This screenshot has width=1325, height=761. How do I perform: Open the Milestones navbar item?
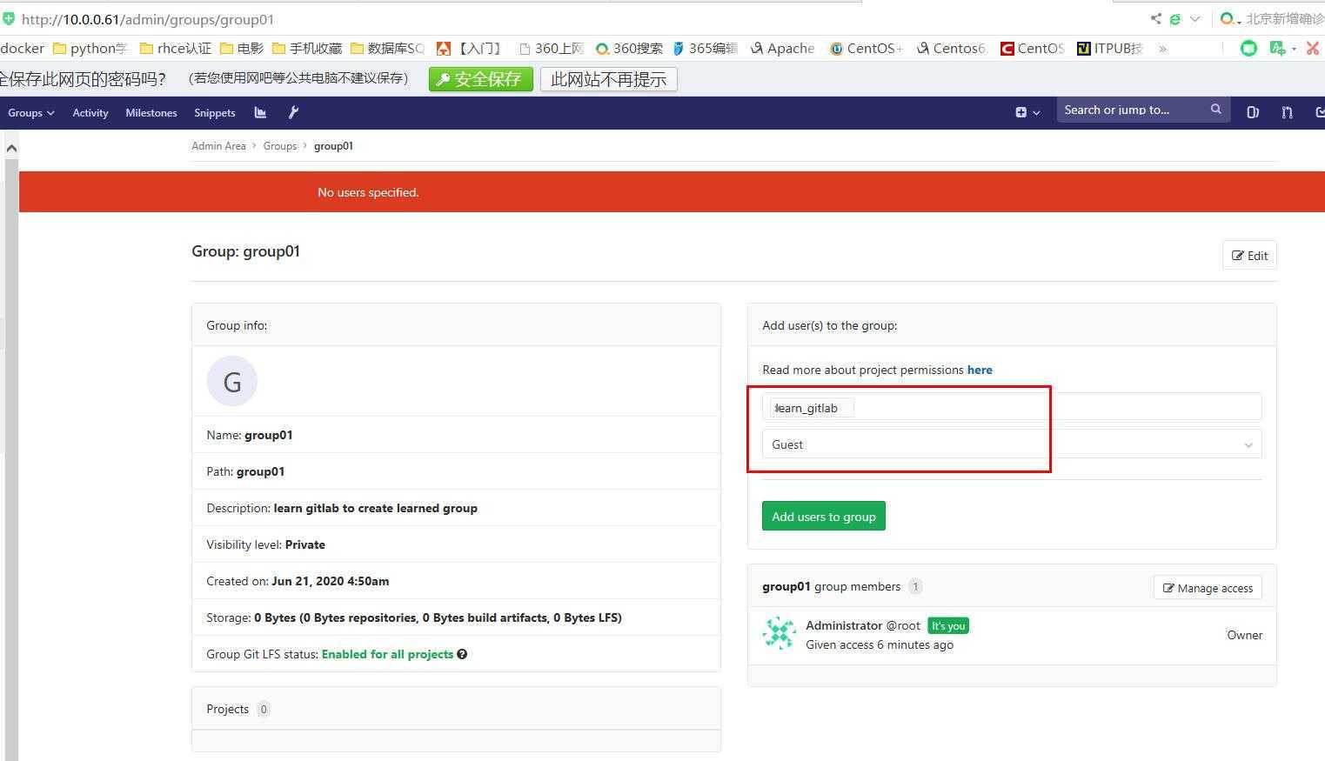(151, 113)
